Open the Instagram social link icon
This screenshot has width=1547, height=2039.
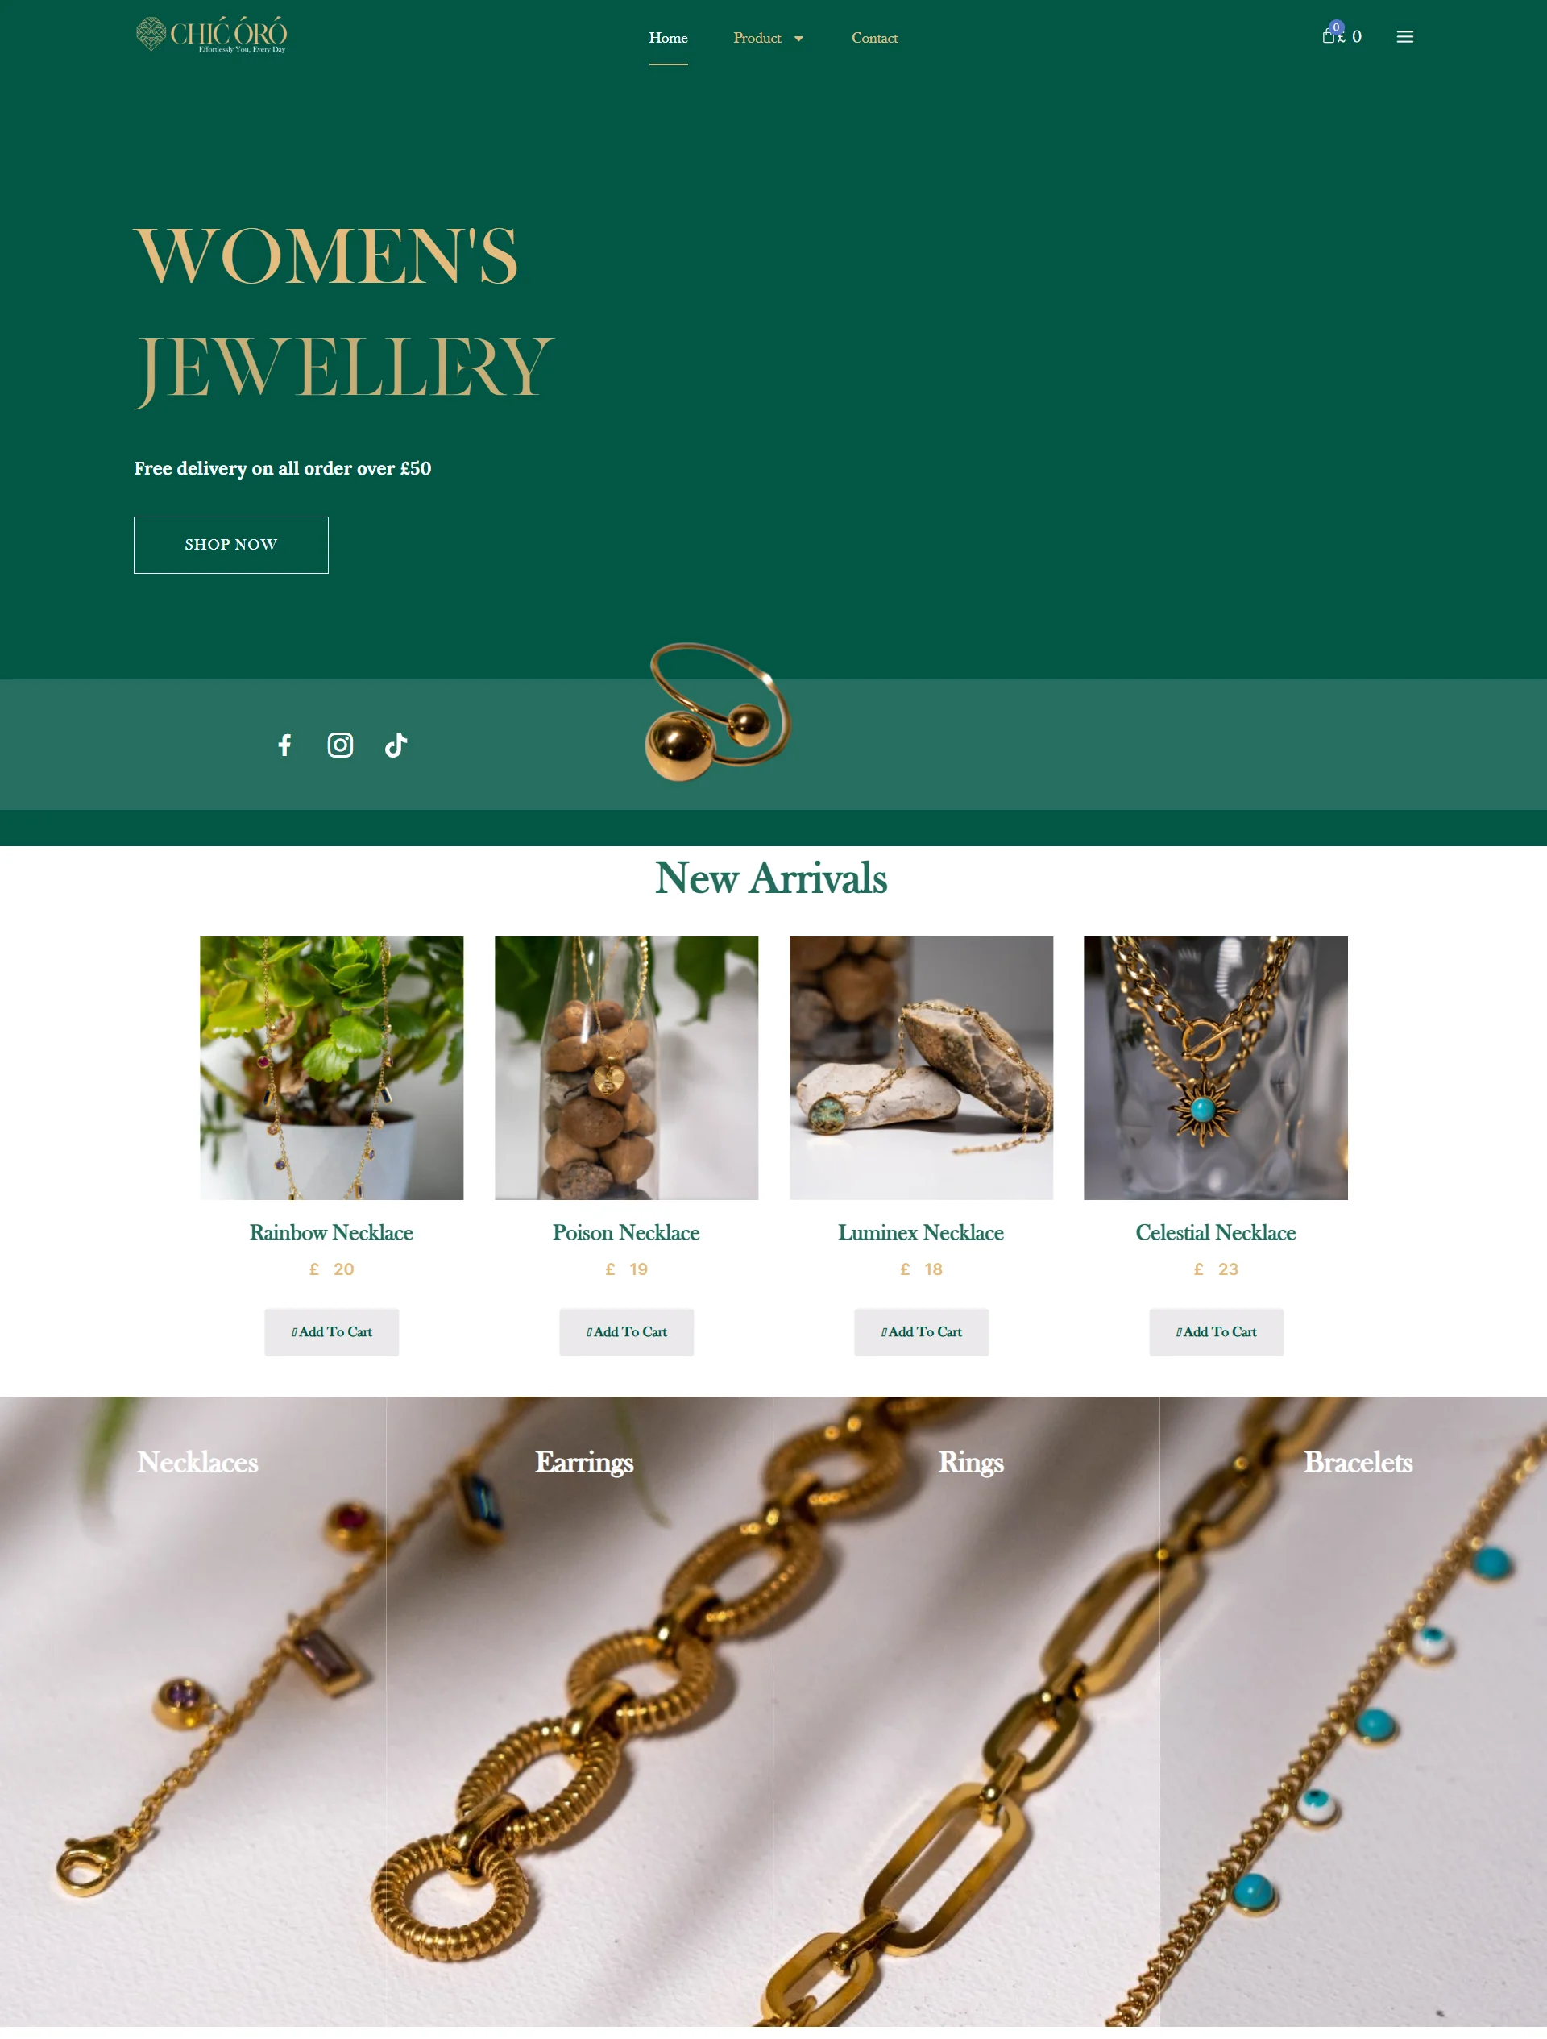point(340,745)
